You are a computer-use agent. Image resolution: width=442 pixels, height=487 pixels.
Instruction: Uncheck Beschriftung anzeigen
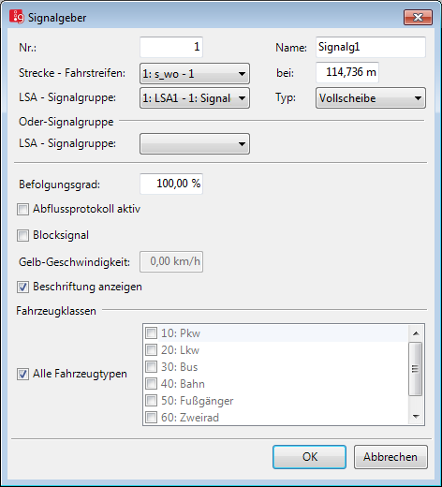pos(22,287)
